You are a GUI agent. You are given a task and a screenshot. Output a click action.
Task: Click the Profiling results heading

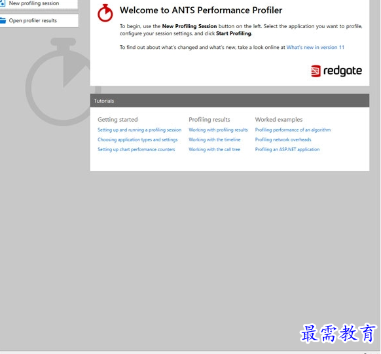(x=209, y=120)
